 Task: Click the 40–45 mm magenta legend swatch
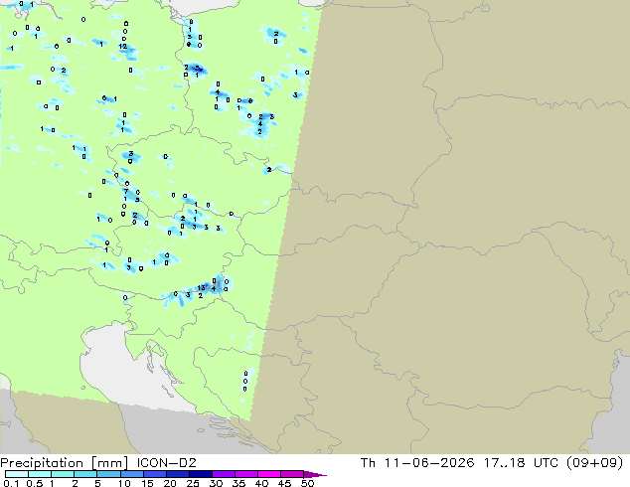pyautogui.click(x=269, y=474)
